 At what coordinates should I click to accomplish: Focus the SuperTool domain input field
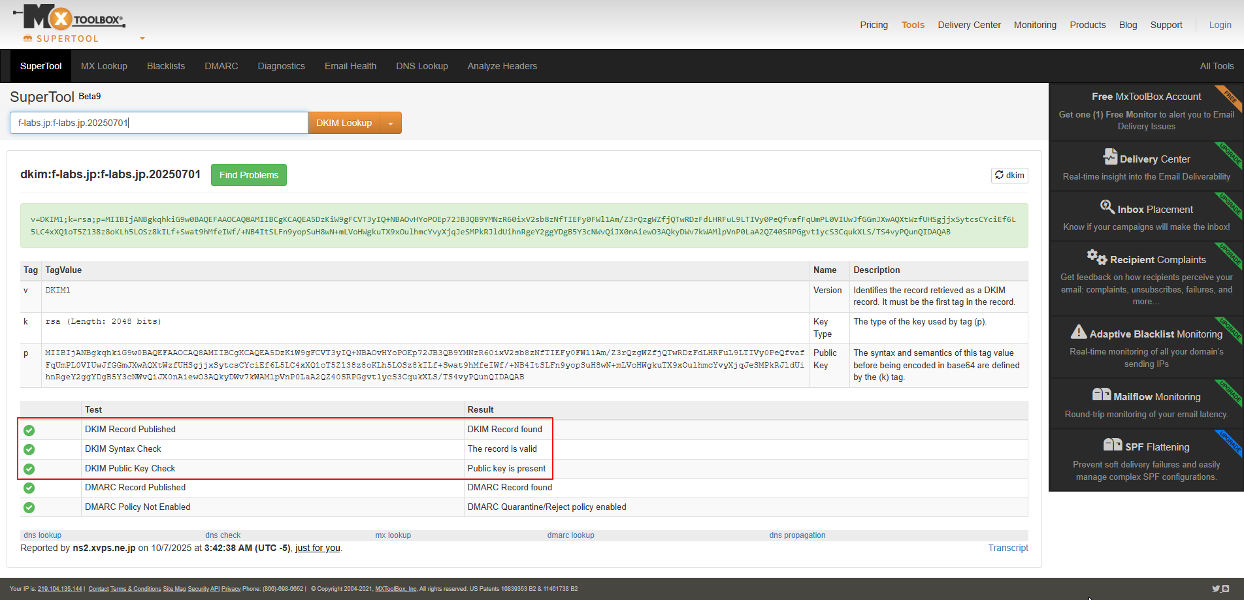click(159, 123)
